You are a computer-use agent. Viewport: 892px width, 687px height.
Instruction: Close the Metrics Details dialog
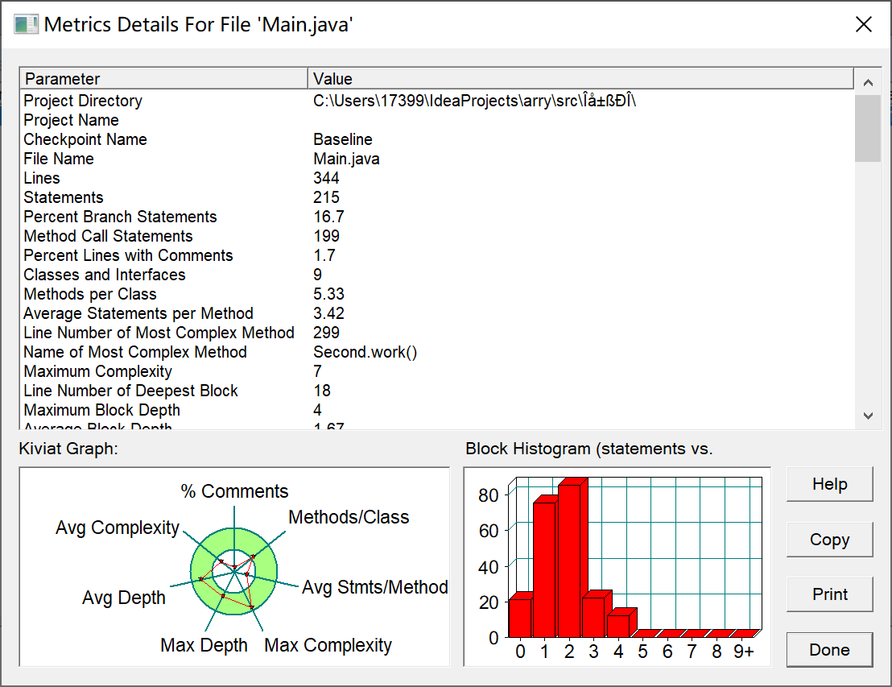click(x=864, y=24)
